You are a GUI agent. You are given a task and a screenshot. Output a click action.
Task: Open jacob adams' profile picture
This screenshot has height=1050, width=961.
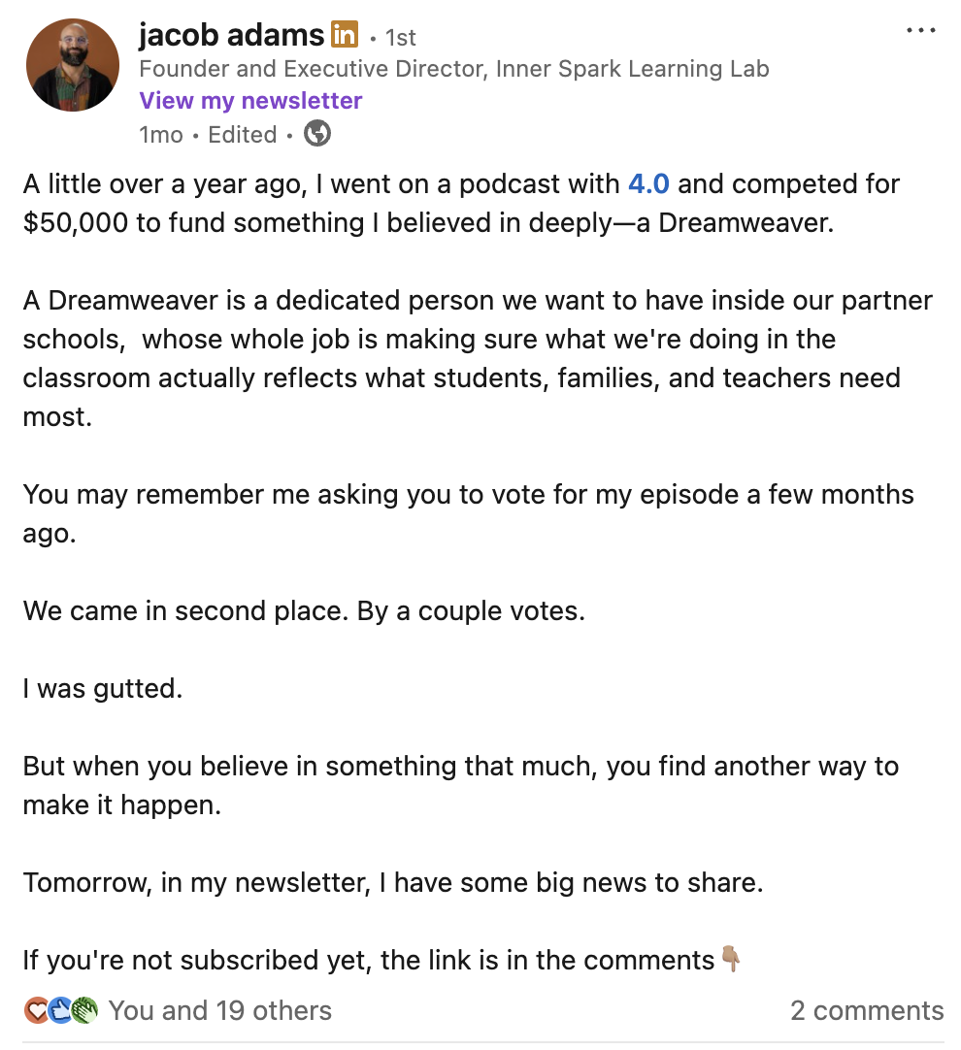click(73, 65)
